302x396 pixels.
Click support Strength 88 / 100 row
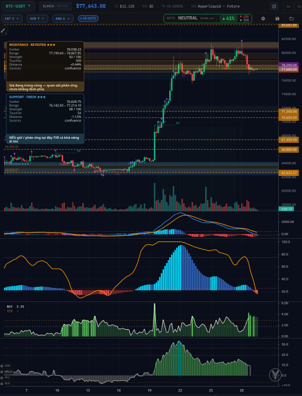pos(45,110)
